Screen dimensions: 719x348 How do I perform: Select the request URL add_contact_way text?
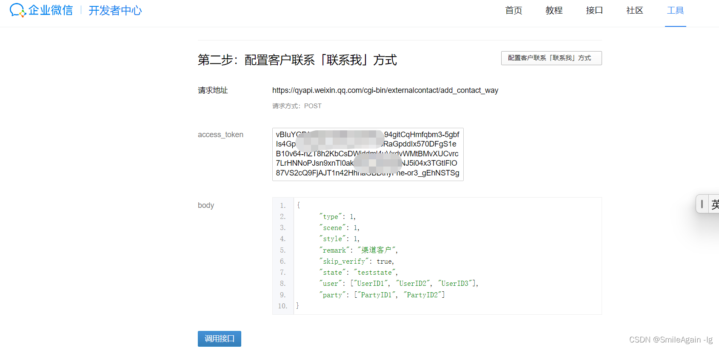tap(385, 90)
